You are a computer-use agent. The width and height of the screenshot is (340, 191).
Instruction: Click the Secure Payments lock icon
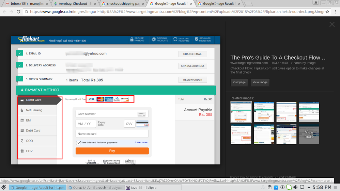click(x=132, y=39)
